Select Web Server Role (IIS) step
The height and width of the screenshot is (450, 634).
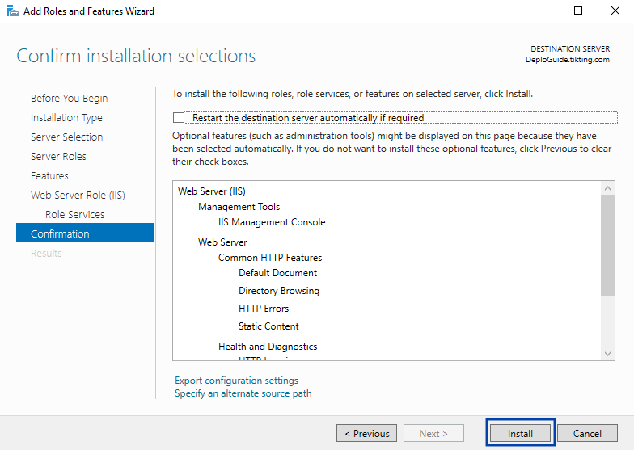pos(78,196)
